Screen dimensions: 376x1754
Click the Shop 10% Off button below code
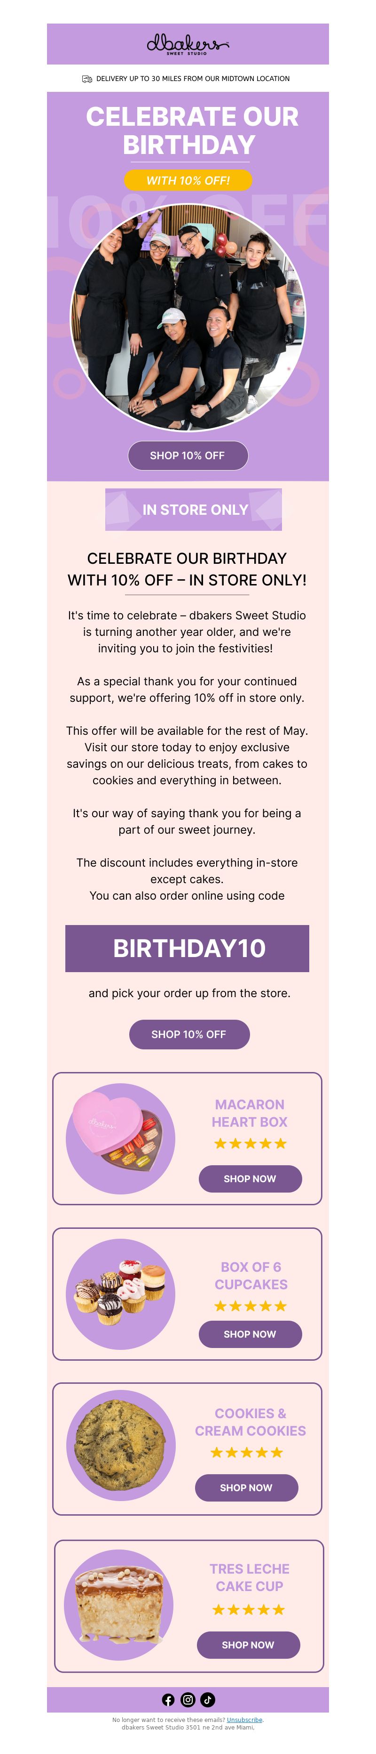pos(189,1033)
